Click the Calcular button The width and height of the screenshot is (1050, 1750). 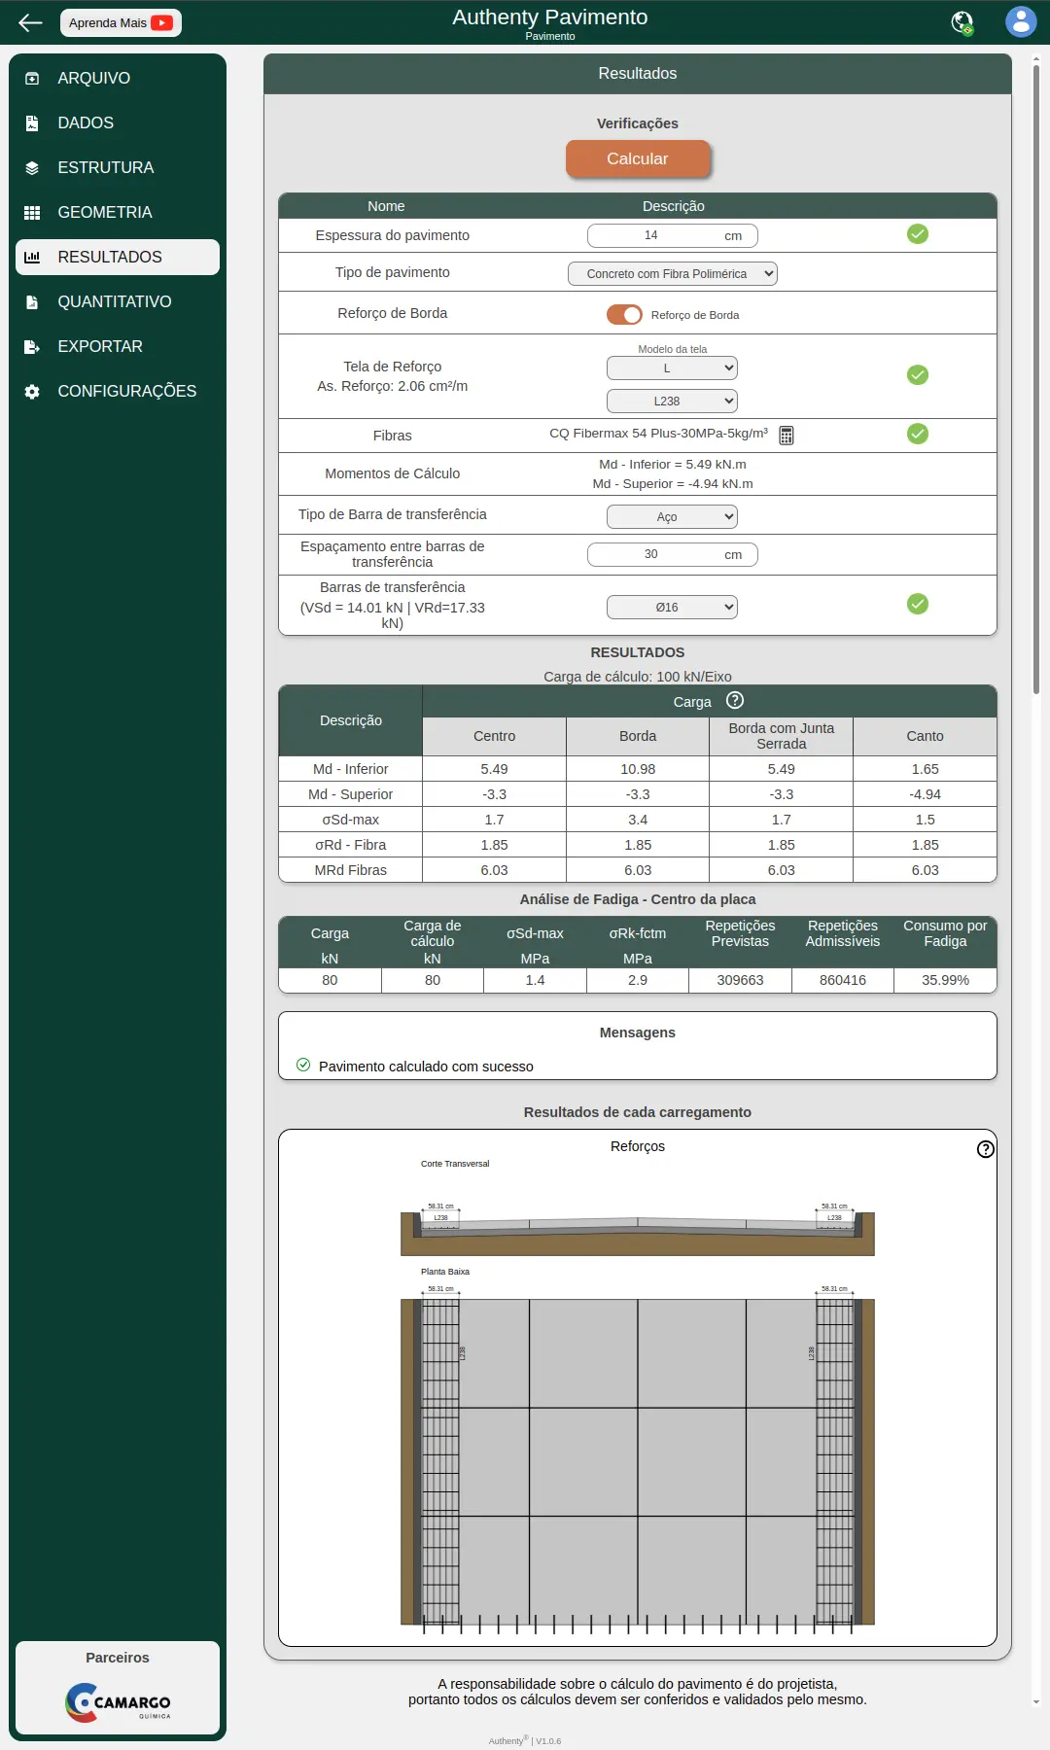pyautogui.click(x=638, y=158)
